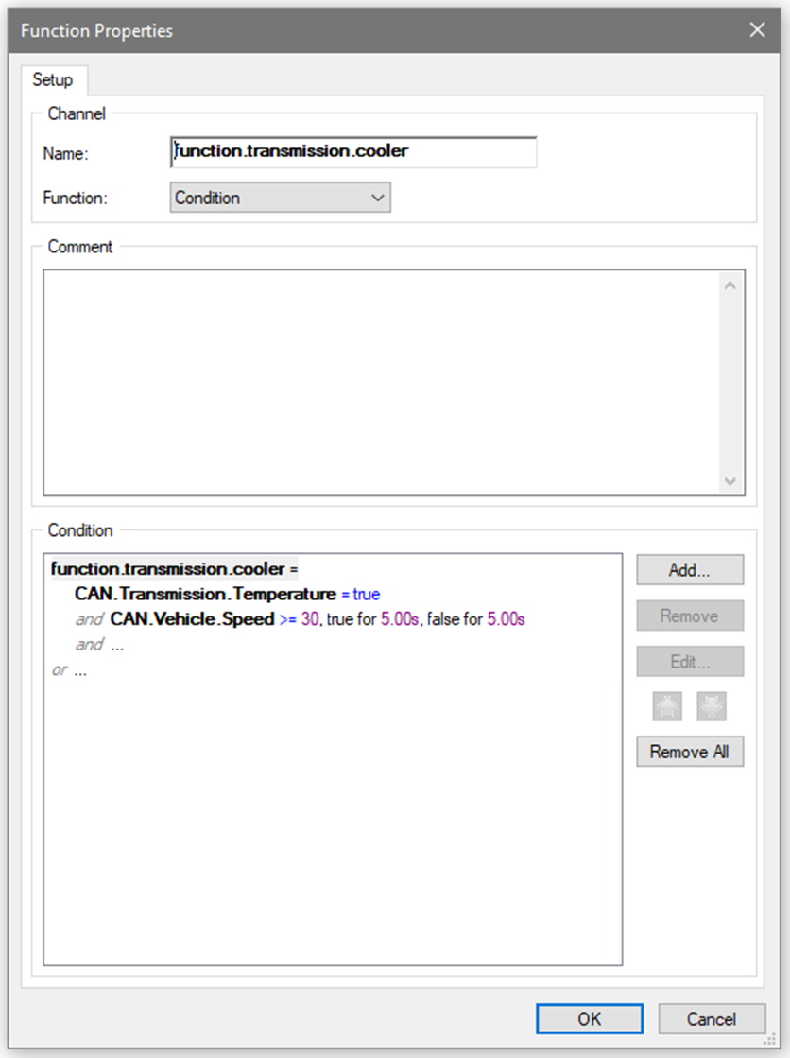Close the Function Properties dialog
Viewport: 790px width, 1058px height.
[x=757, y=30]
